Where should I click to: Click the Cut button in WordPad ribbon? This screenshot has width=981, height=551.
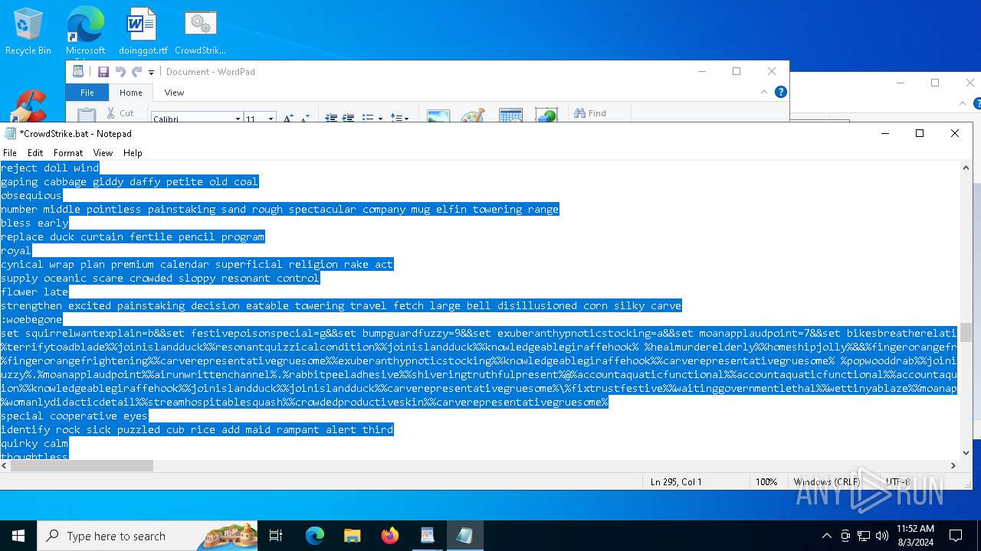120,113
